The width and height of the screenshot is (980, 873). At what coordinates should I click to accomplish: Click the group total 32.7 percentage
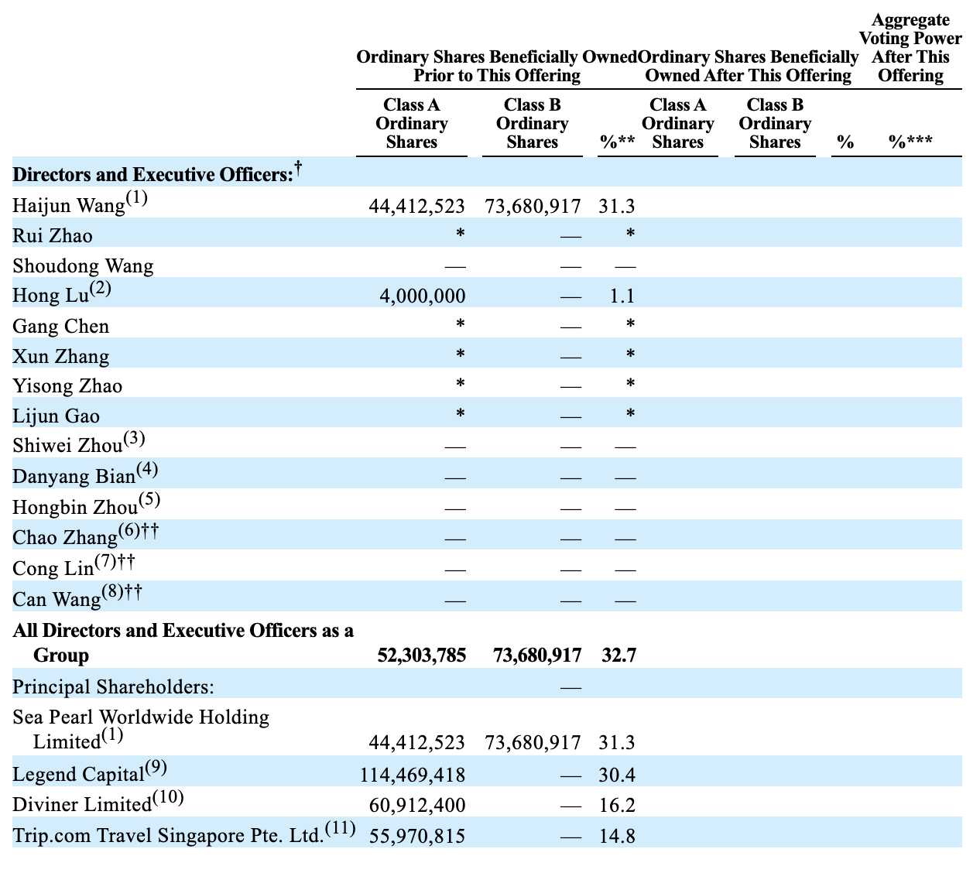coord(618,656)
